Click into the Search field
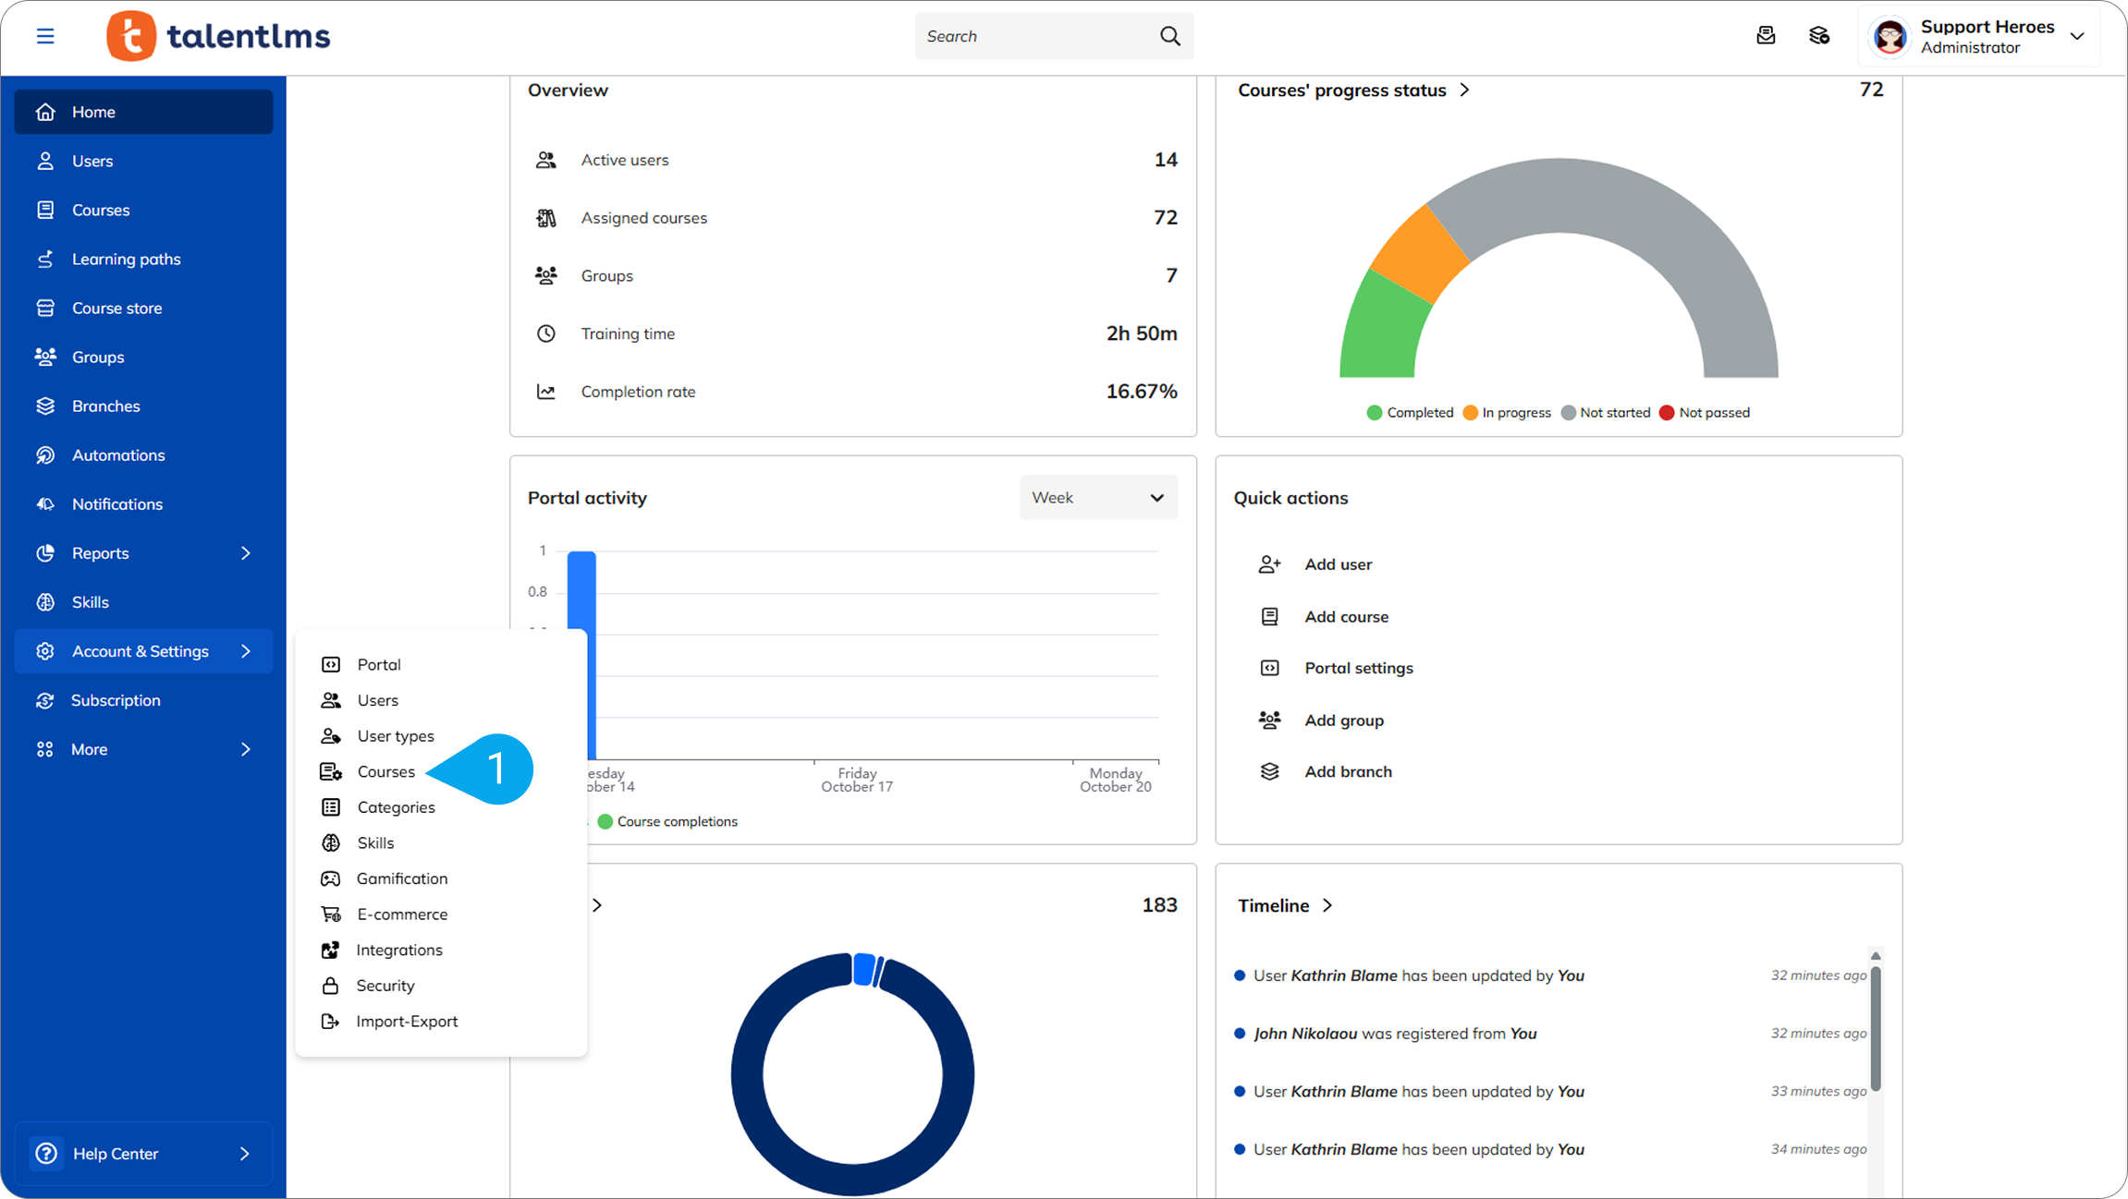The width and height of the screenshot is (2128, 1199). 1035,36
